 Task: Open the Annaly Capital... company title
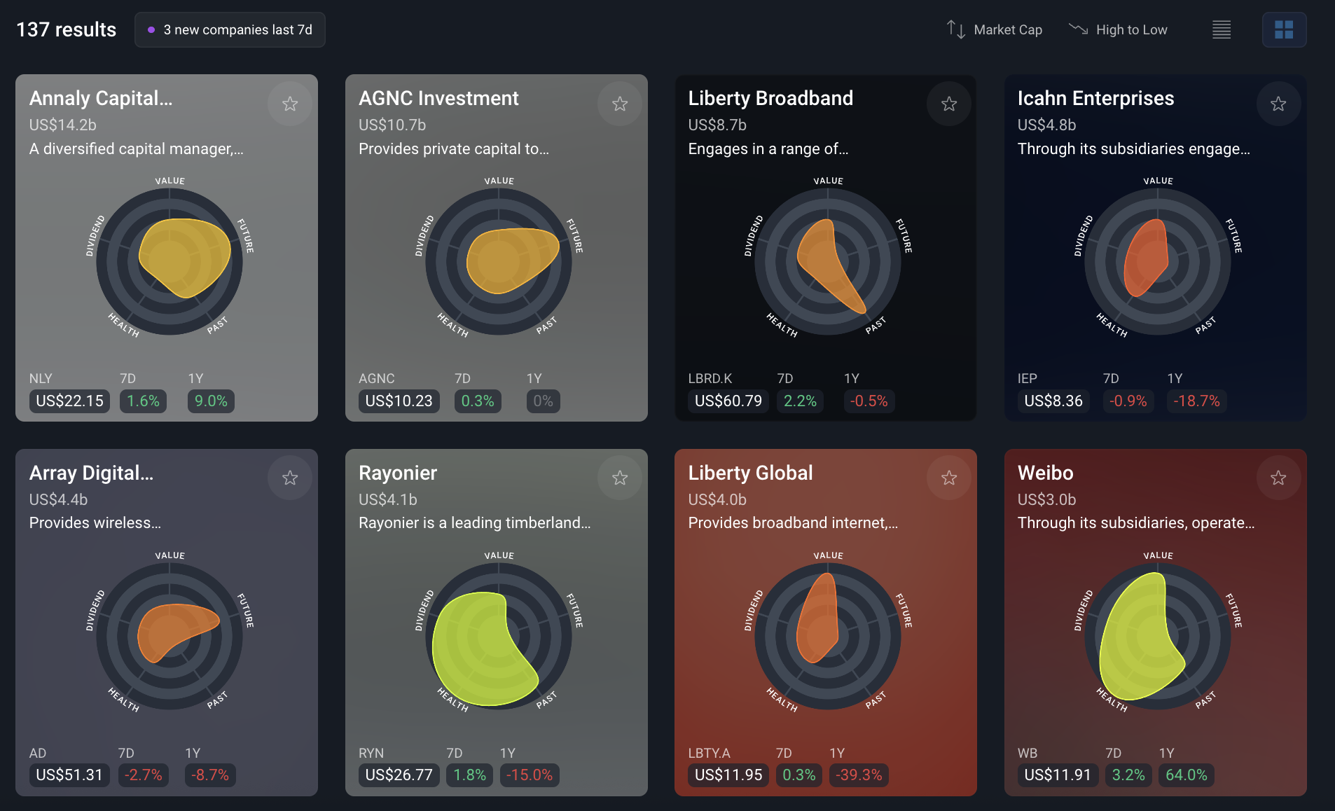[x=101, y=98]
